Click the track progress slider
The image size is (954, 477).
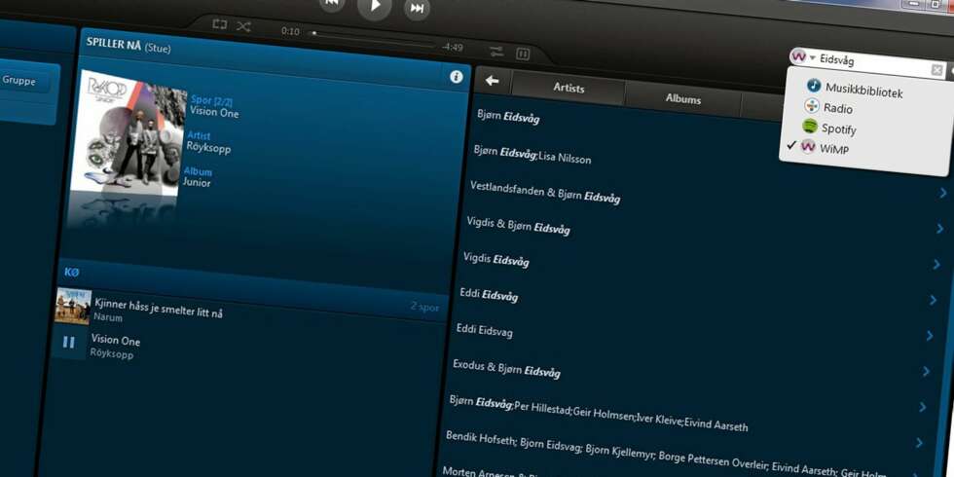point(374,38)
